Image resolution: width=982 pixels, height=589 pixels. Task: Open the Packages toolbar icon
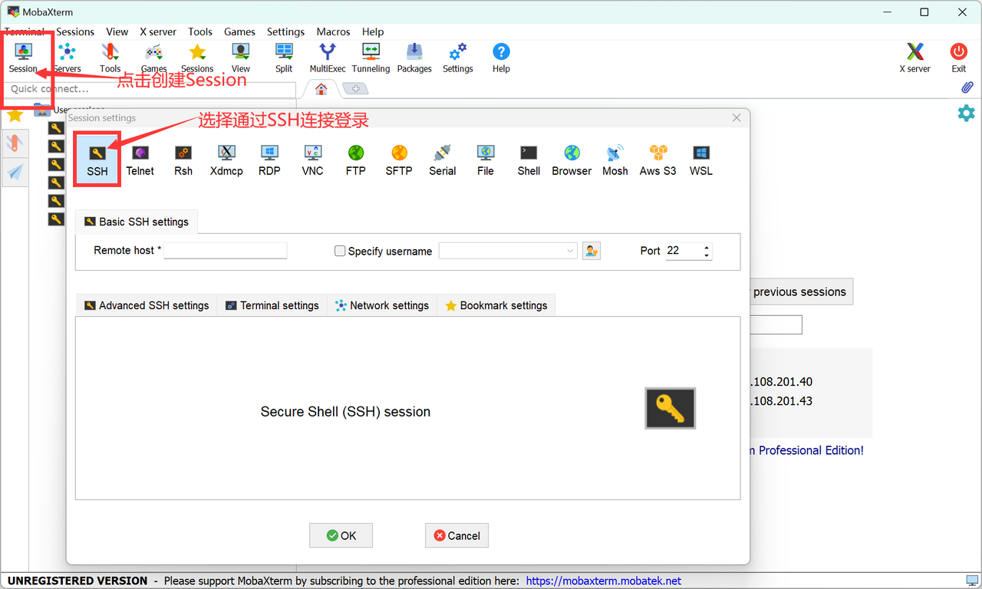(414, 58)
